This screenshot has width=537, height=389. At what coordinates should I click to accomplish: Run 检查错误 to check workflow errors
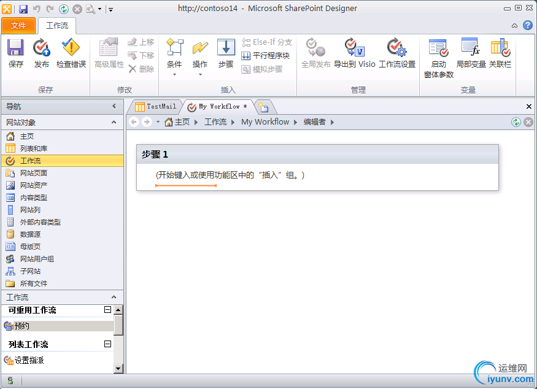pyautogui.click(x=71, y=53)
